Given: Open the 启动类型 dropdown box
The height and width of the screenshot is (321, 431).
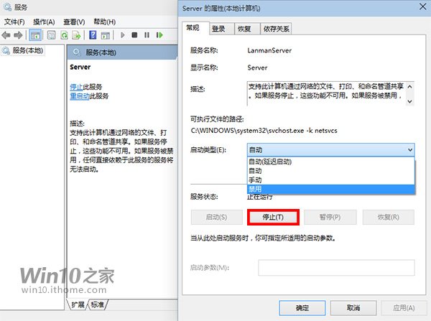Looking at the screenshot, I should [330, 150].
